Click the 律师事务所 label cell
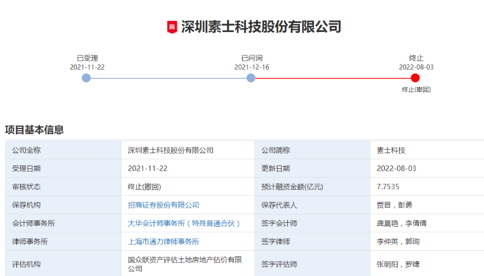Viewport: 484px width, 276px height. tap(63, 241)
